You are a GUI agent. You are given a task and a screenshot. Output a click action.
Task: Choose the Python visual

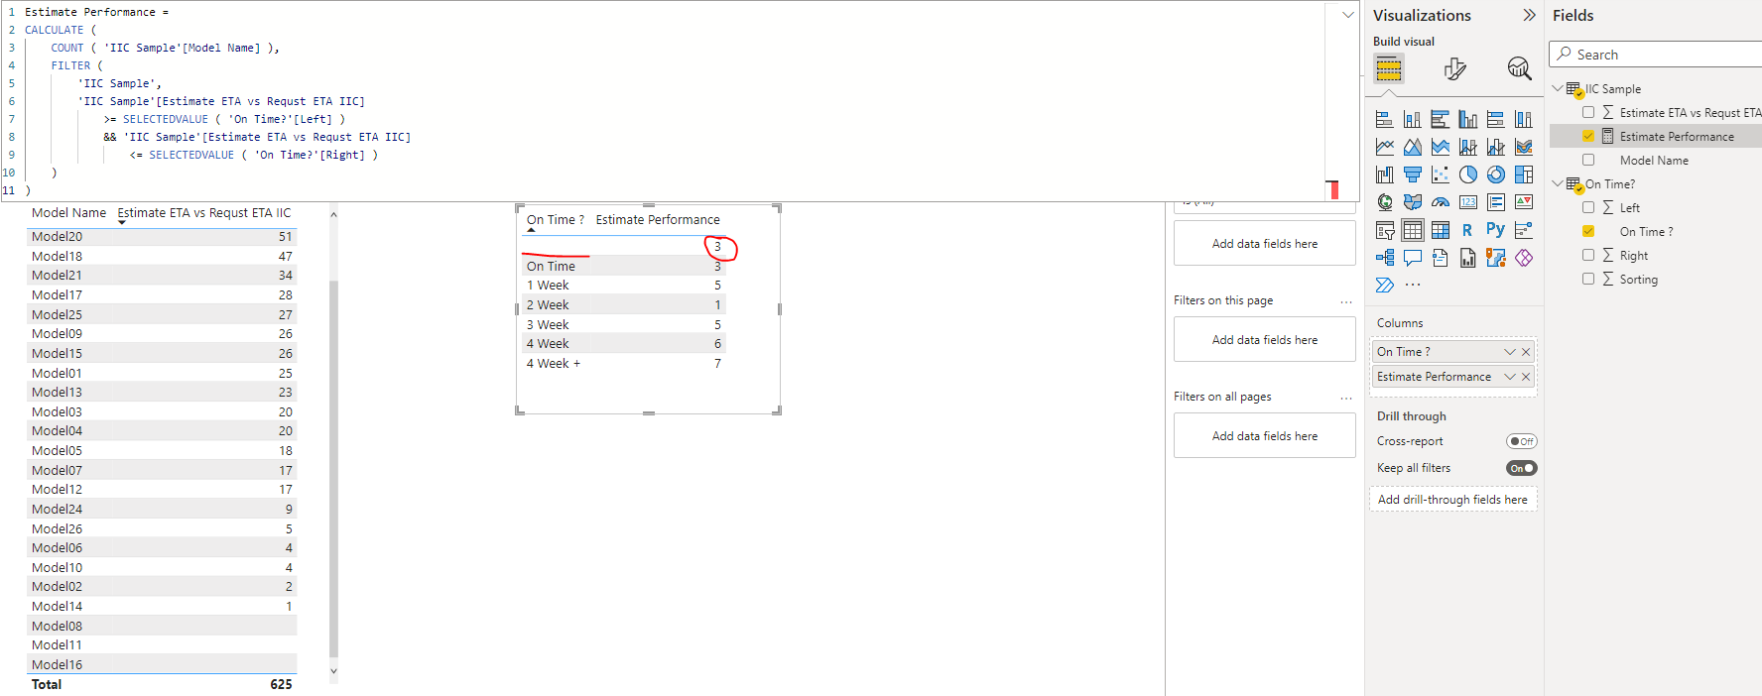pyautogui.click(x=1495, y=230)
